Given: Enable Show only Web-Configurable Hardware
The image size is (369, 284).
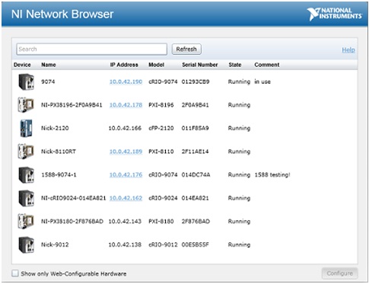Looking at the screenshot, I should pos(15,273).
